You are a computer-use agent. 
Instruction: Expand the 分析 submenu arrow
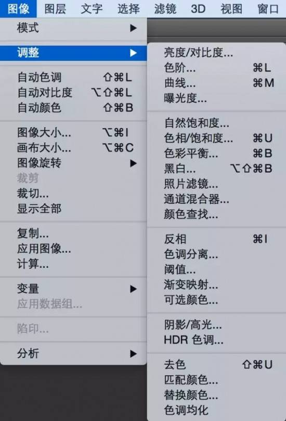click(x=133, y=353)
